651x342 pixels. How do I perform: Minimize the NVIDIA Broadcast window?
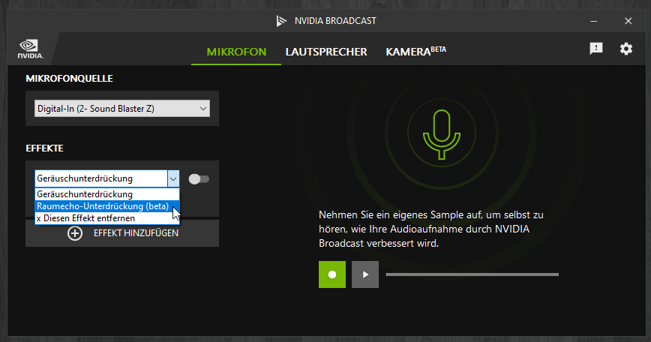594,21
